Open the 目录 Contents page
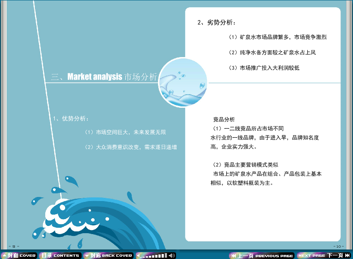Image resolution: width=353 pixels, height=259 pixels. [60, 255]
